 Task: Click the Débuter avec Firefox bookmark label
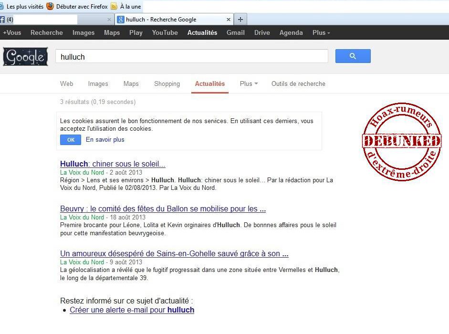[x=82, y=6]
